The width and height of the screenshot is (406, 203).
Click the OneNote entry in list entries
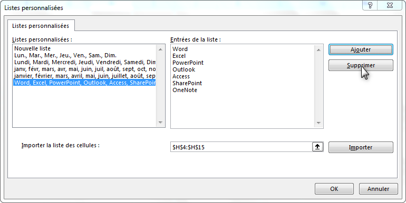point(185,90)
